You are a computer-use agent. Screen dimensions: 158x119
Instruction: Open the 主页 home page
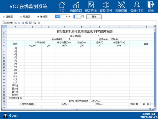[62, 7]
